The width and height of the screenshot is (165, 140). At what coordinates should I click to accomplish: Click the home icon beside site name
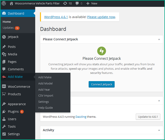(11, 3)
